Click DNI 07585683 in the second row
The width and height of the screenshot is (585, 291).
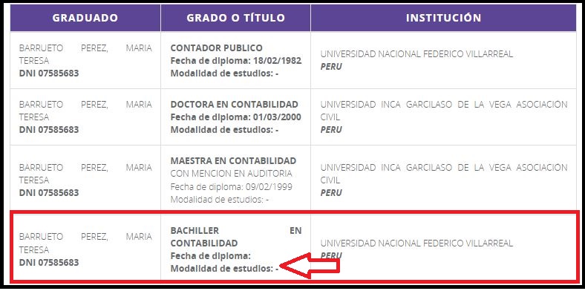coord(49,130)
